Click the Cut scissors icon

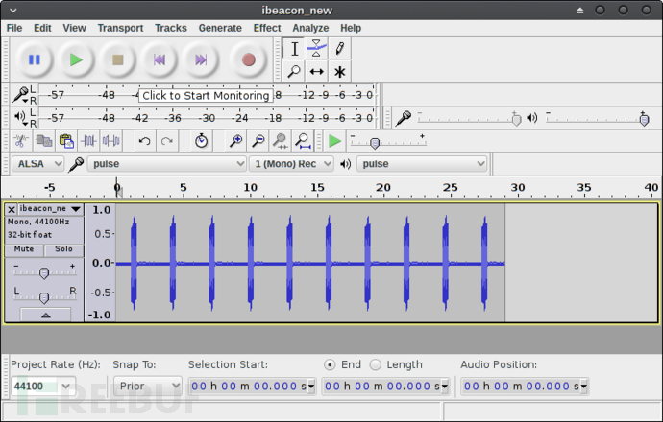21,141
